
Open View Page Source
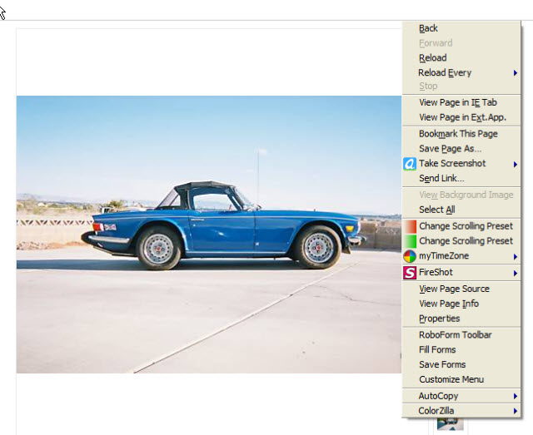coord(454,289)
